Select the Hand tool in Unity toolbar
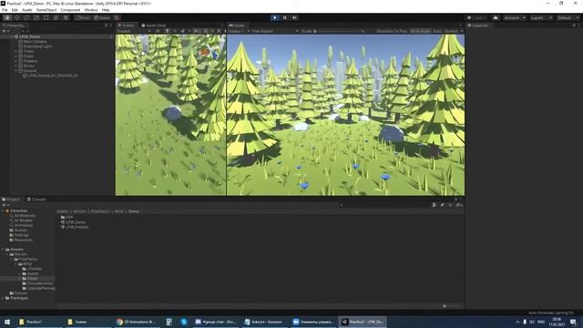The width and height of the screenshot is (583, 328). tap(7, 18)
